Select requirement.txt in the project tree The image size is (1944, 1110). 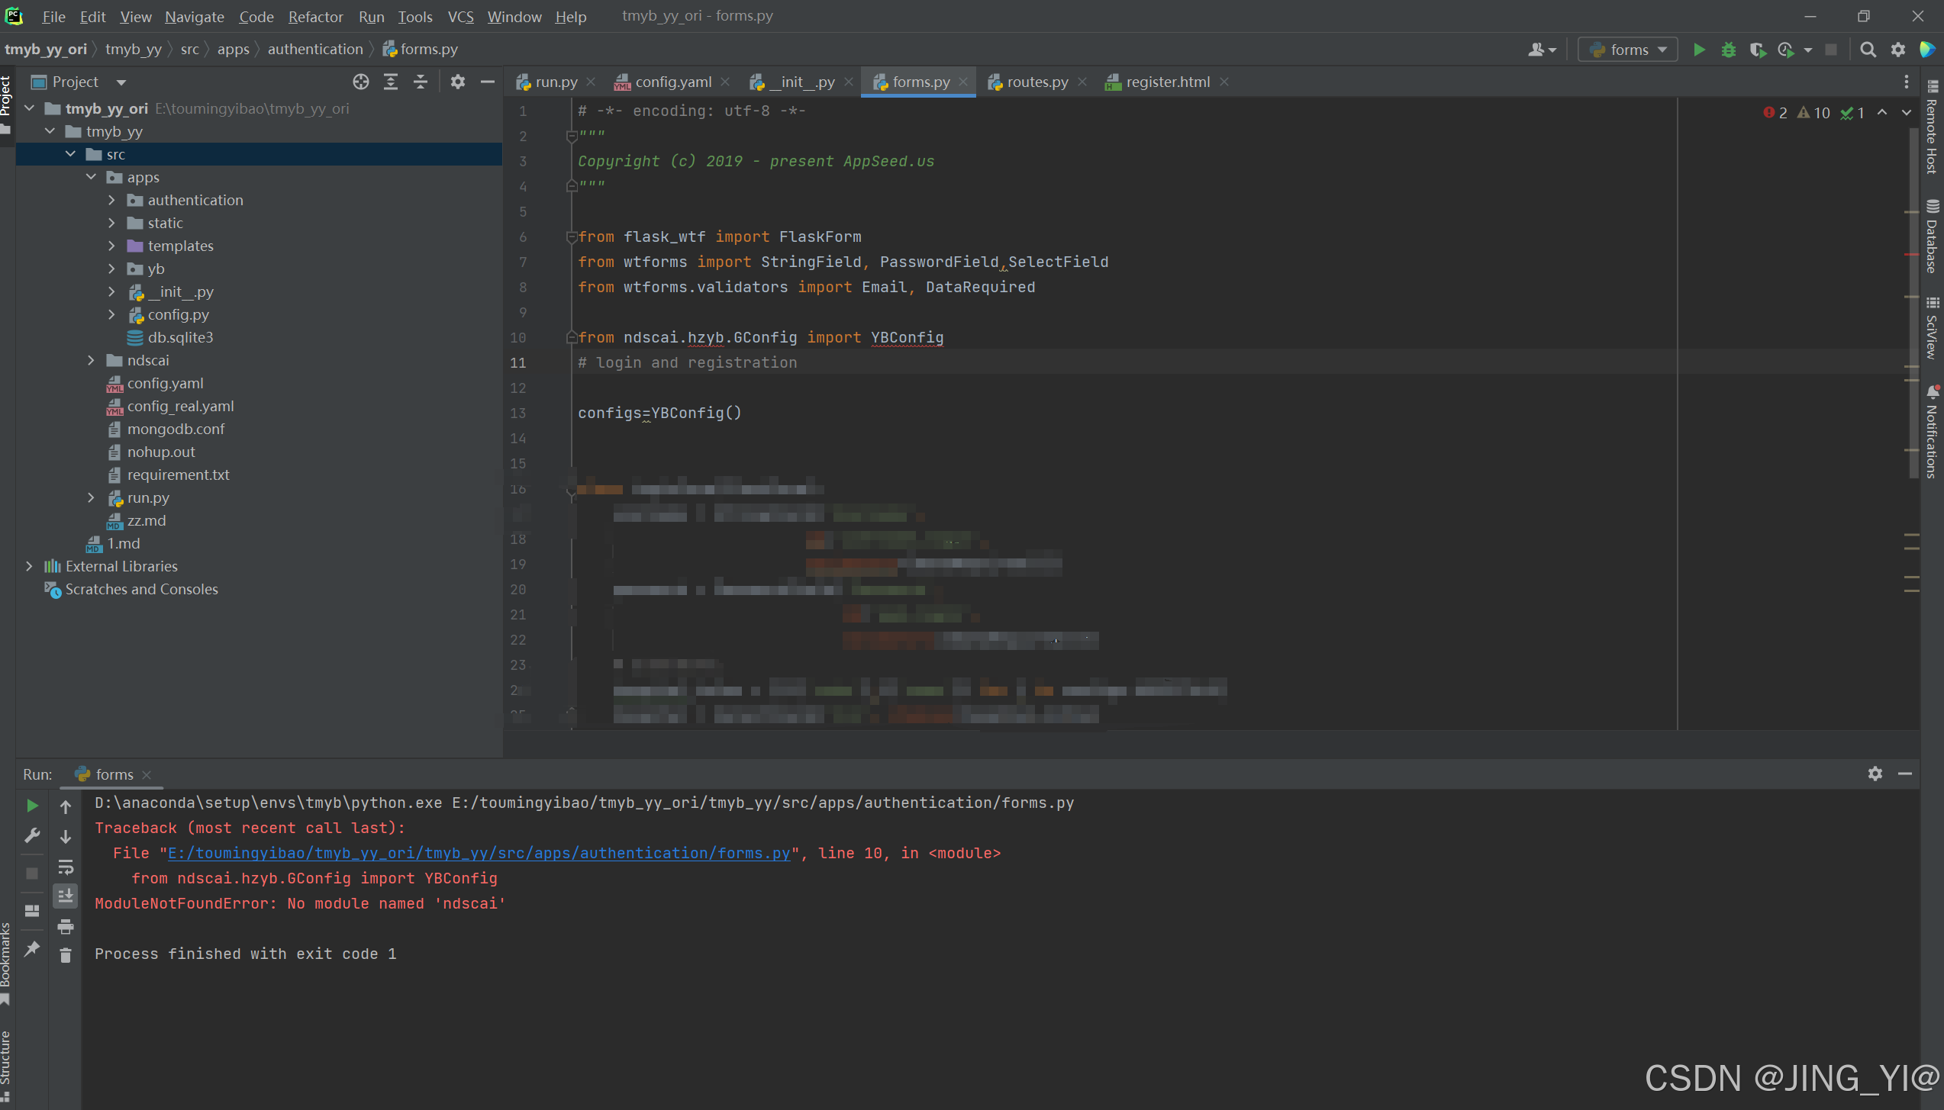(x=178, y=475)
